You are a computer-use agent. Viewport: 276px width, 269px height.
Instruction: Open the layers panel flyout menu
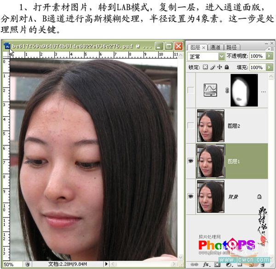tap(271, 49)
